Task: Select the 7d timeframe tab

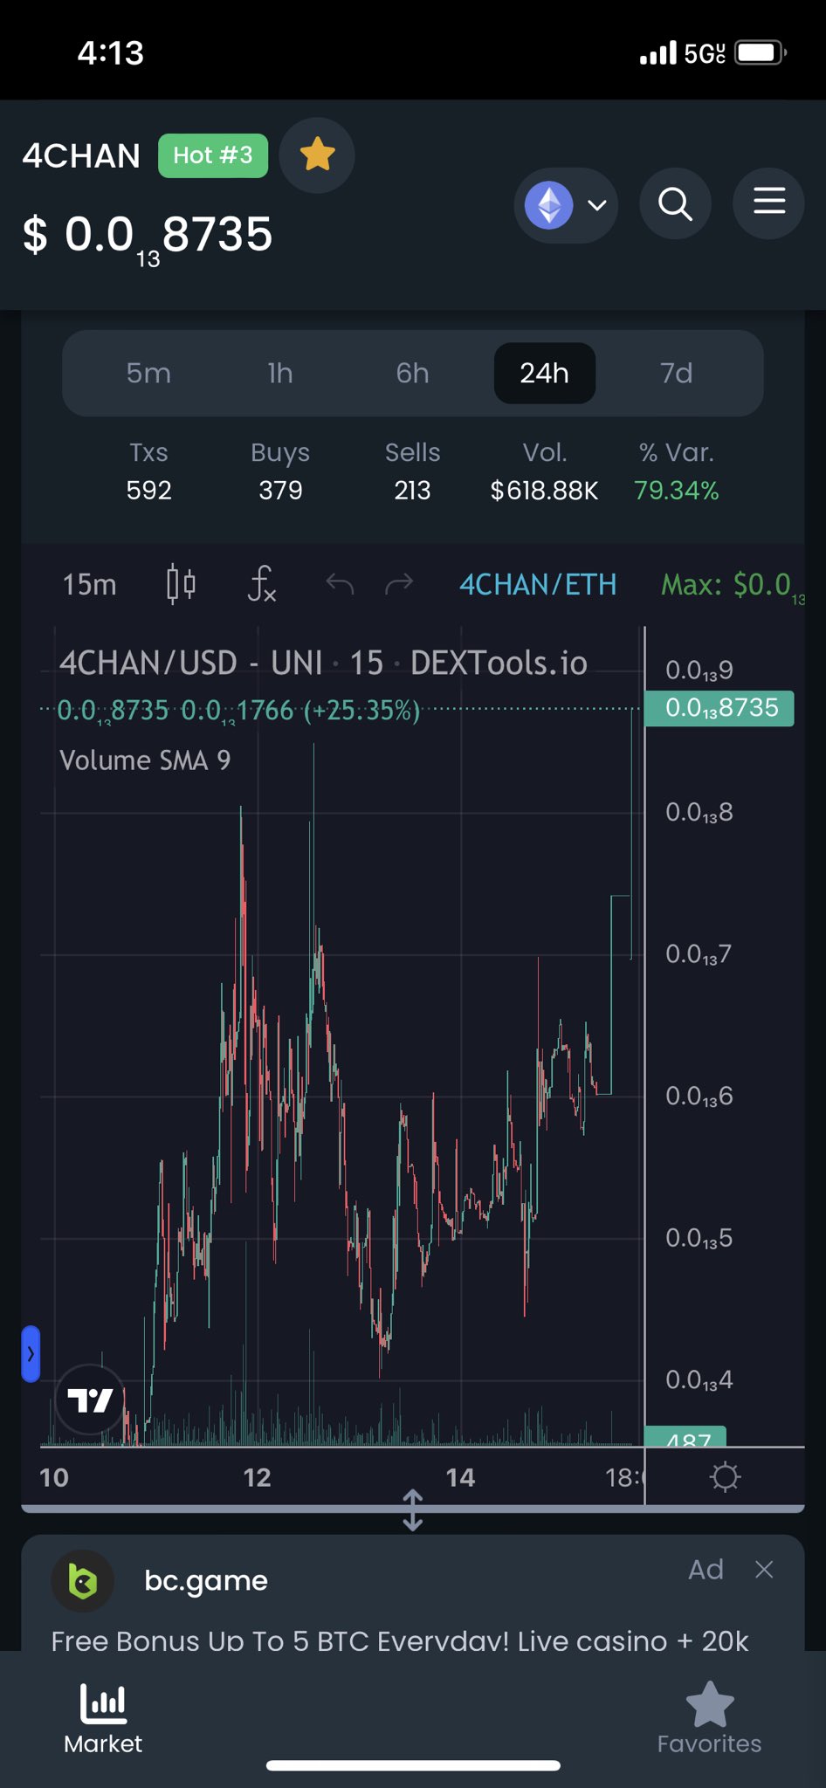Action: coord(677,373)
